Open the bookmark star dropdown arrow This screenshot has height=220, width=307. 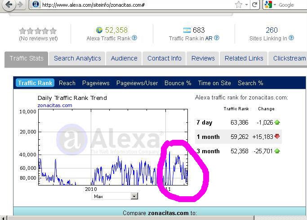(246, 4)
